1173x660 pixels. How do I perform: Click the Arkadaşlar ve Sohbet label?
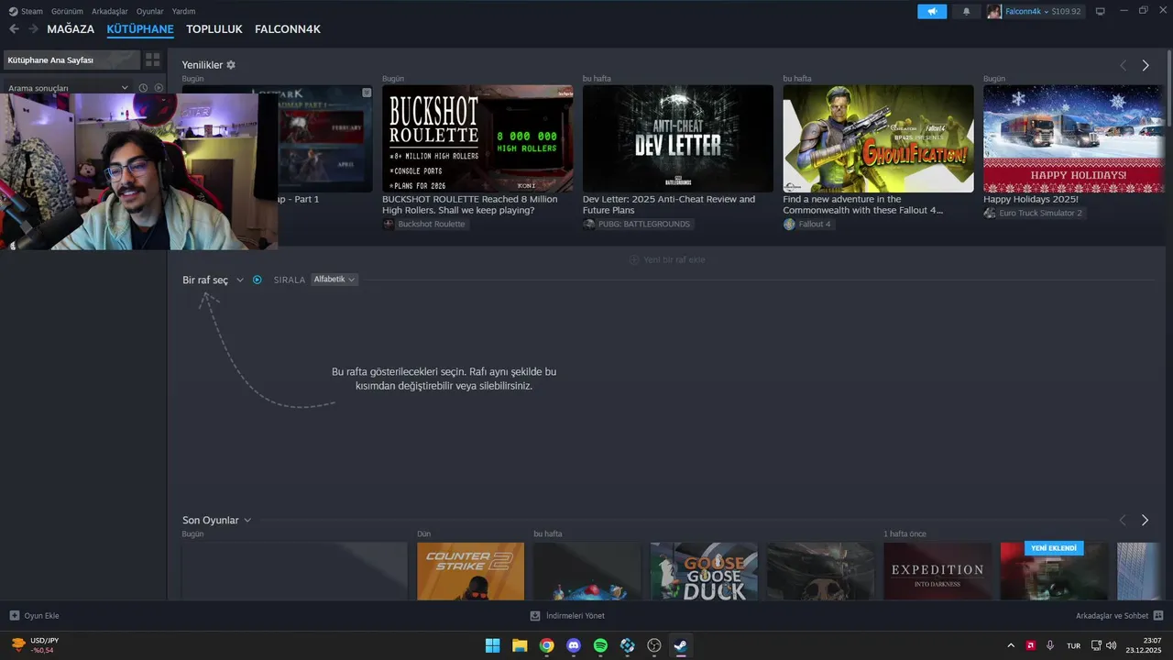pos(1112,616)
